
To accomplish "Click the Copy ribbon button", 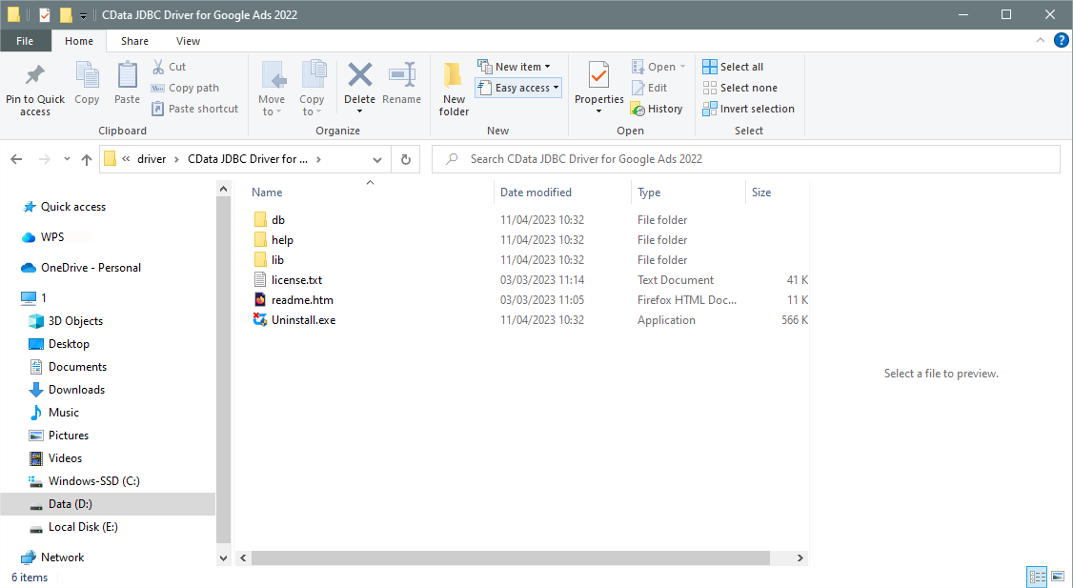I will click(x=87, y=84).
